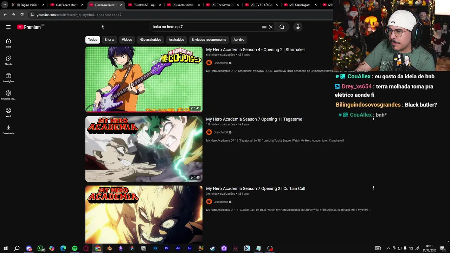Click Crunchyroll channel avatar for Starmaker video
Viewport: 450px width, 253px height.
pyautogui.click(x=209, y=63)
